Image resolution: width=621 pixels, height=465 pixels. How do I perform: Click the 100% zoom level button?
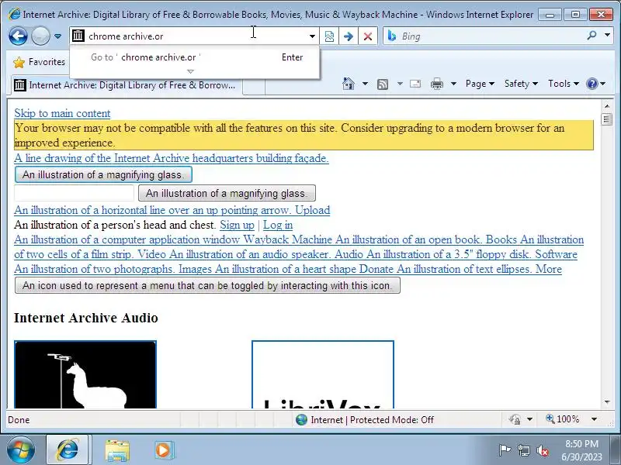click(562, 419)
